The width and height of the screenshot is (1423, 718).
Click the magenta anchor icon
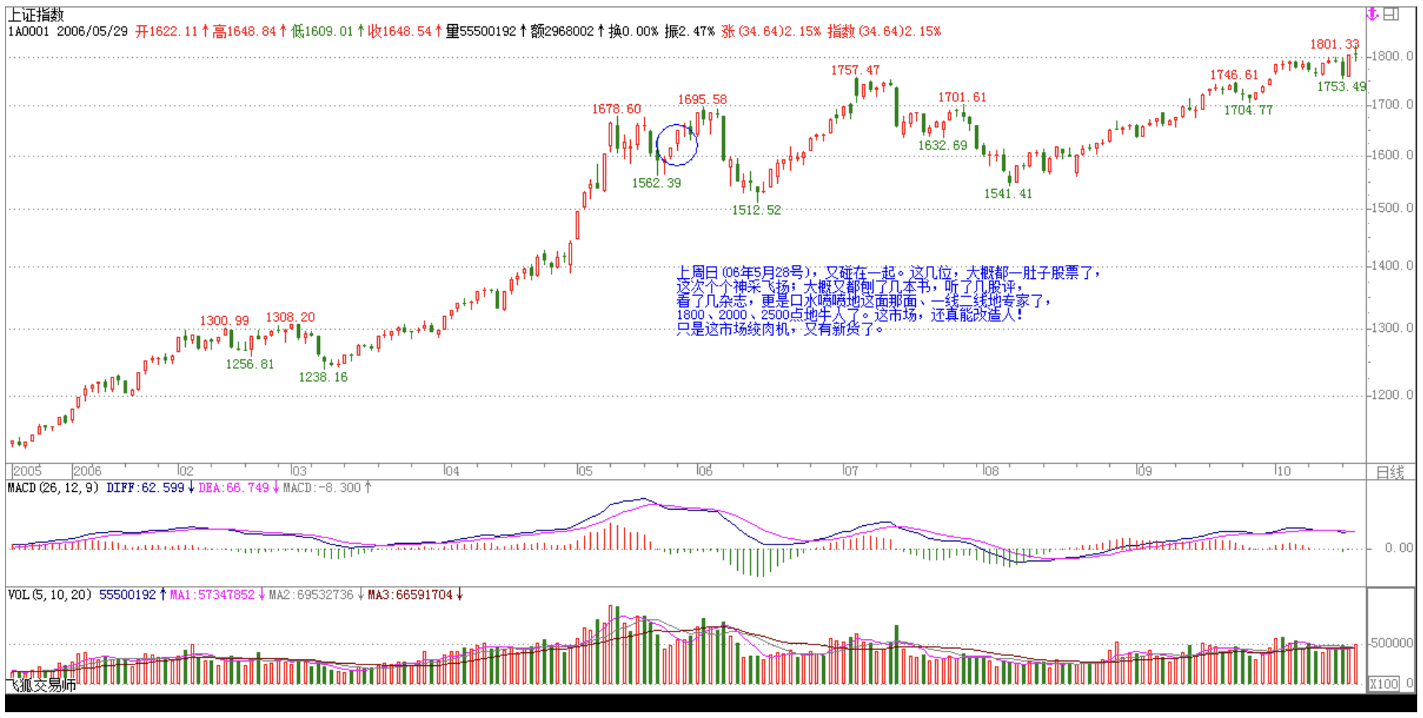pos(1372,14)
